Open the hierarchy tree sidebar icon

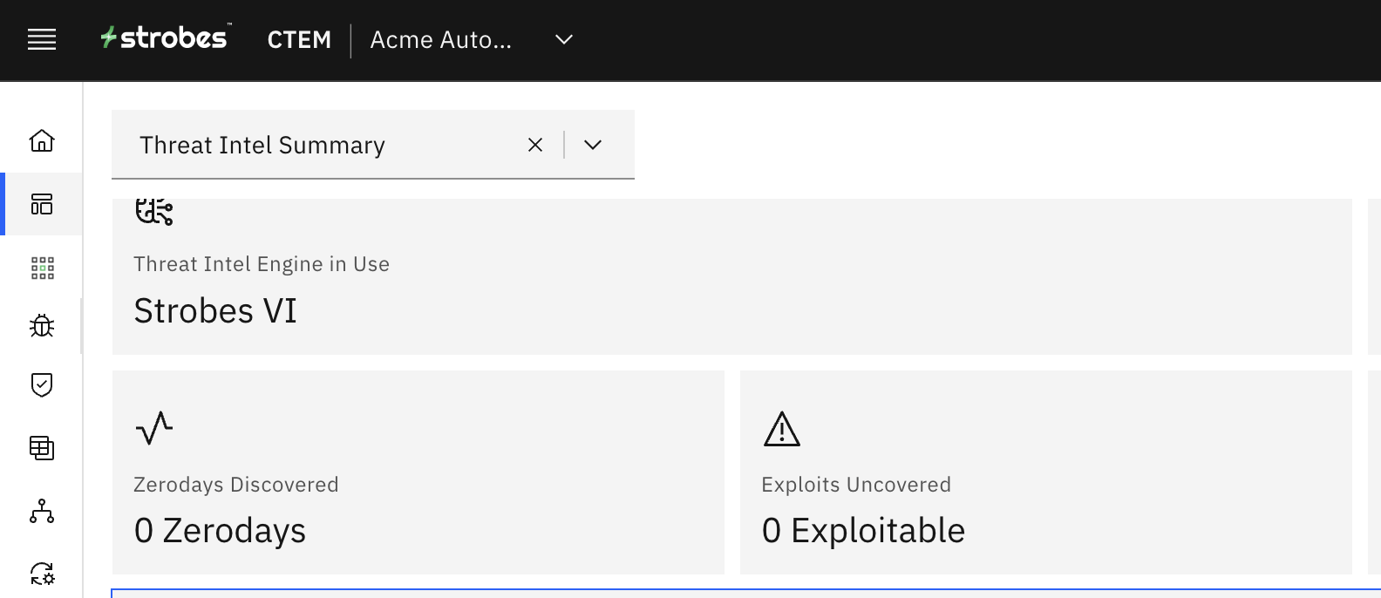[x=42, y=512]
